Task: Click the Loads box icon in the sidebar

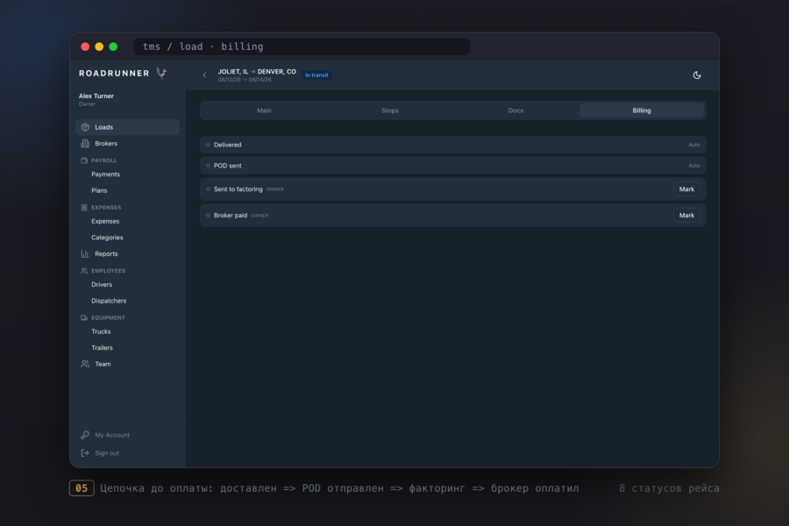Action: point(85,127)
